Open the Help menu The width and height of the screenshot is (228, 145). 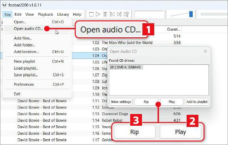tap(77, 15)
